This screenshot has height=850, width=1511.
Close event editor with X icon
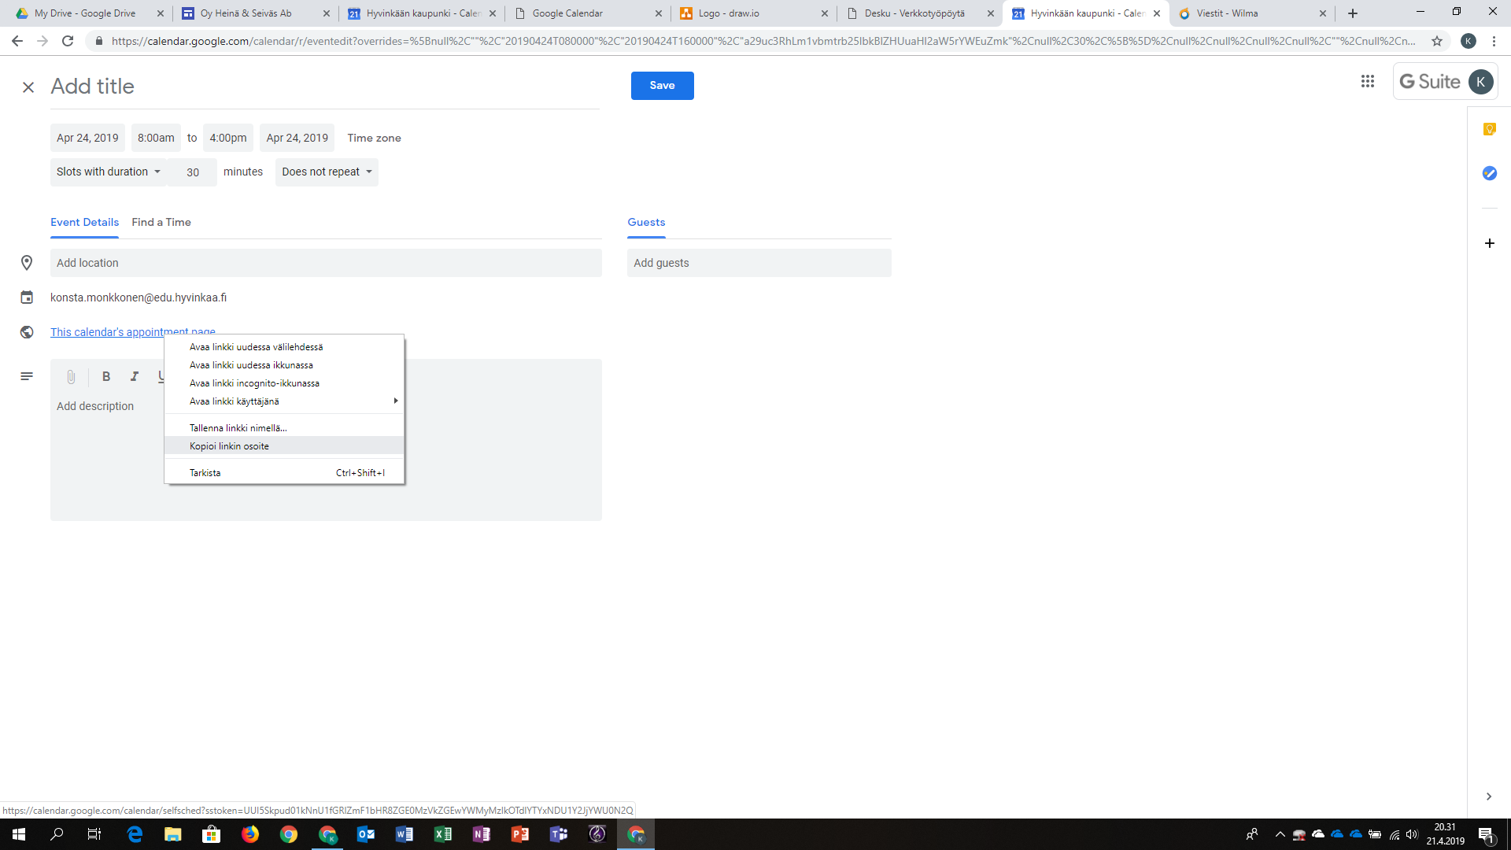pyautogui.click(x=28, y=87)
